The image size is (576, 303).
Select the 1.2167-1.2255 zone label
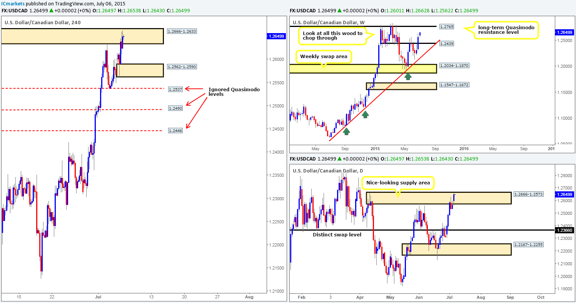[529, 245]
